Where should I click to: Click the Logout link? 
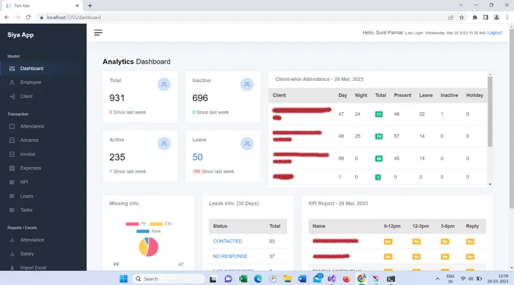(x=494, y=33)
